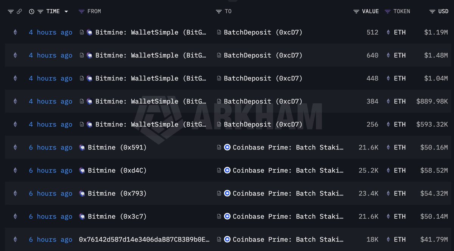Open the Bitmine (0xd4C) entity link
The width and height of the screenshot is (454, 251).
[x=117, y=171]
